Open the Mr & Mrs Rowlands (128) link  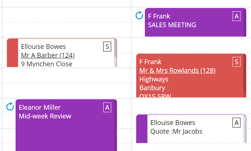pyautogui.click(x=177, y=71)
